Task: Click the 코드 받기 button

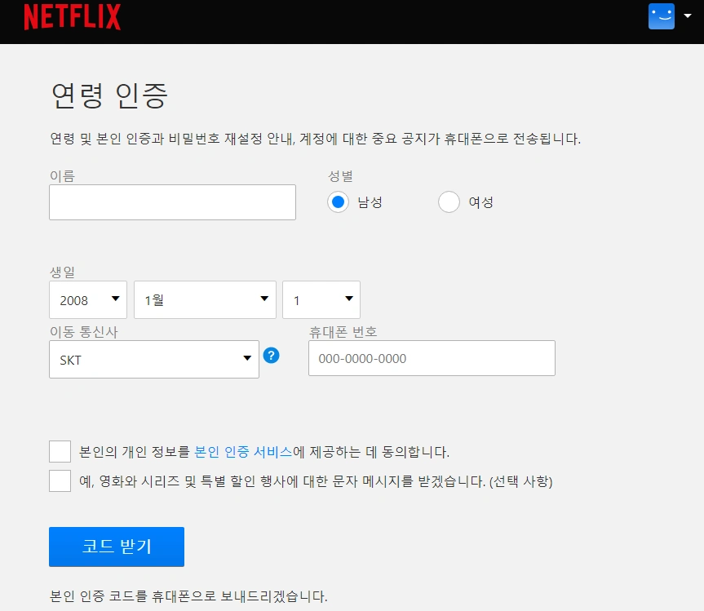Action: [x=117, y=547]
